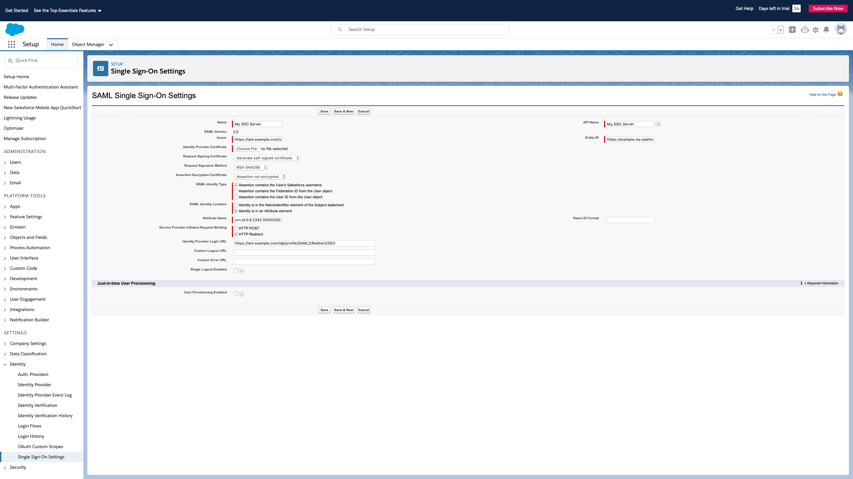Choose Federation ID from User object option
The width and height of the screenshot is (853, 479).
pyautogui.click(x=236, y=191)
